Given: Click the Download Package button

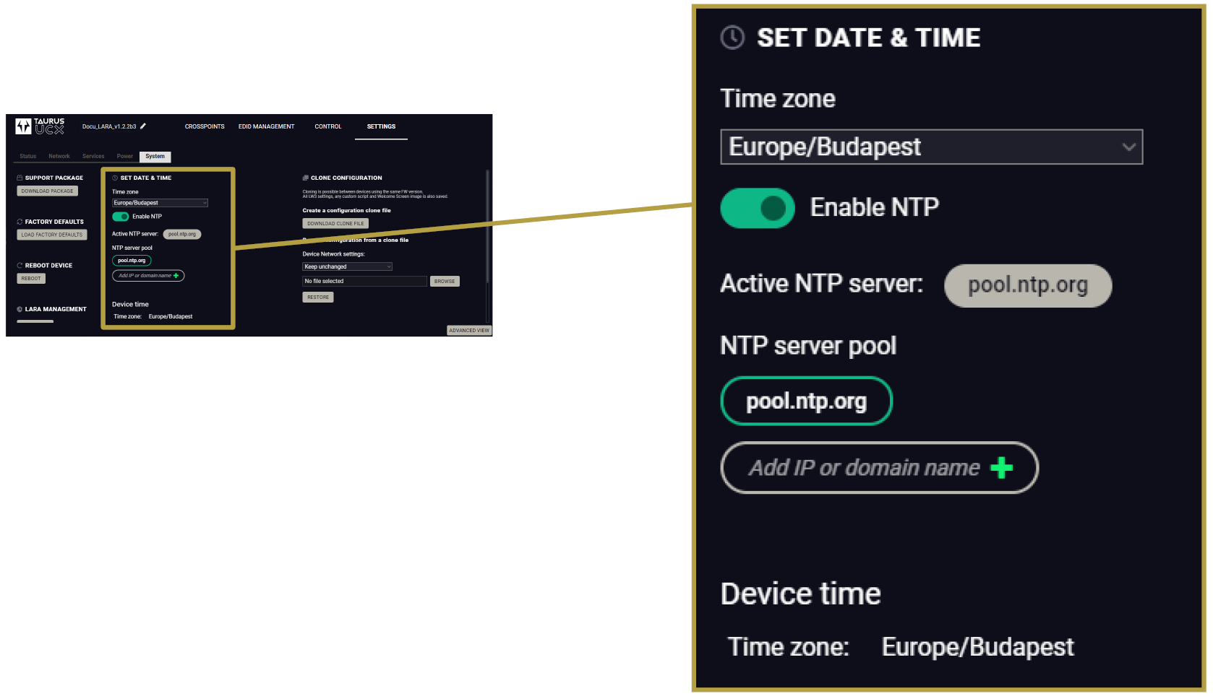Looking at the screenshot, I should point(47,191).
